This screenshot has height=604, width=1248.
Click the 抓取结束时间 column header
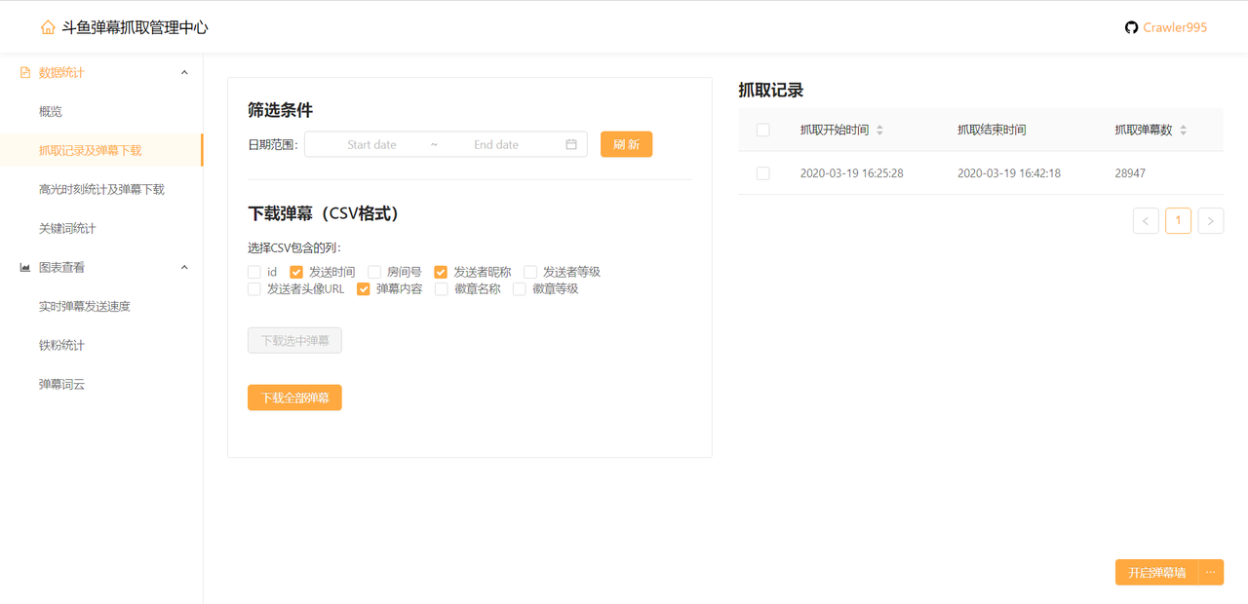pyautogui.click(x=992, y=130)
